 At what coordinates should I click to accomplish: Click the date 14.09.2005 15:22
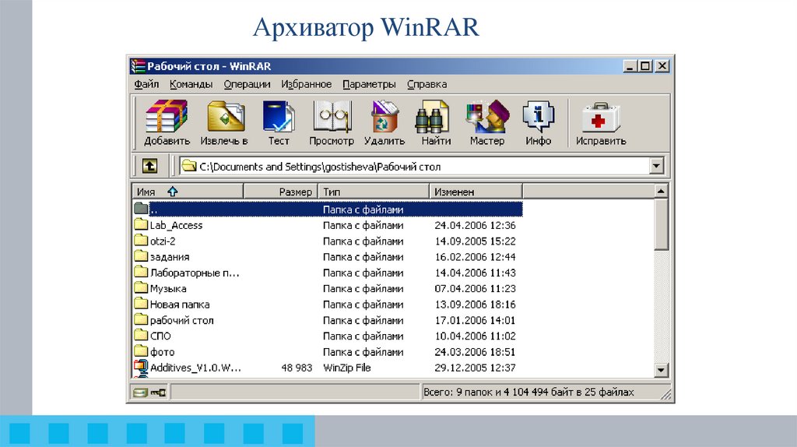pyautogui.click(x=475, y=241)
